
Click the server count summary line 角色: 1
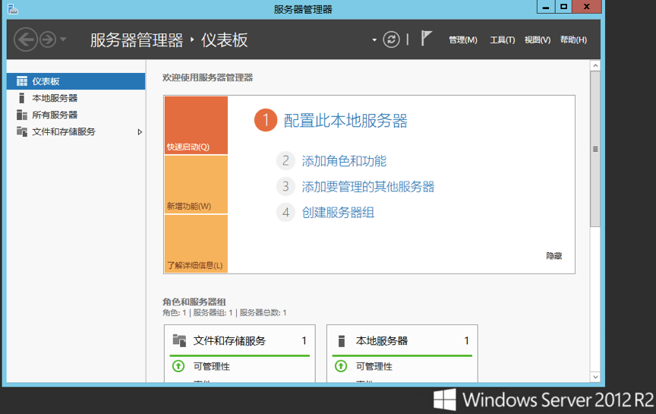pos(225,313)
